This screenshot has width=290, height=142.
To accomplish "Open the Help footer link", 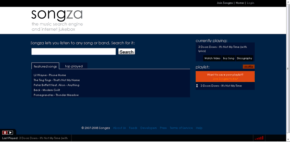I will (x=199, y=128).
